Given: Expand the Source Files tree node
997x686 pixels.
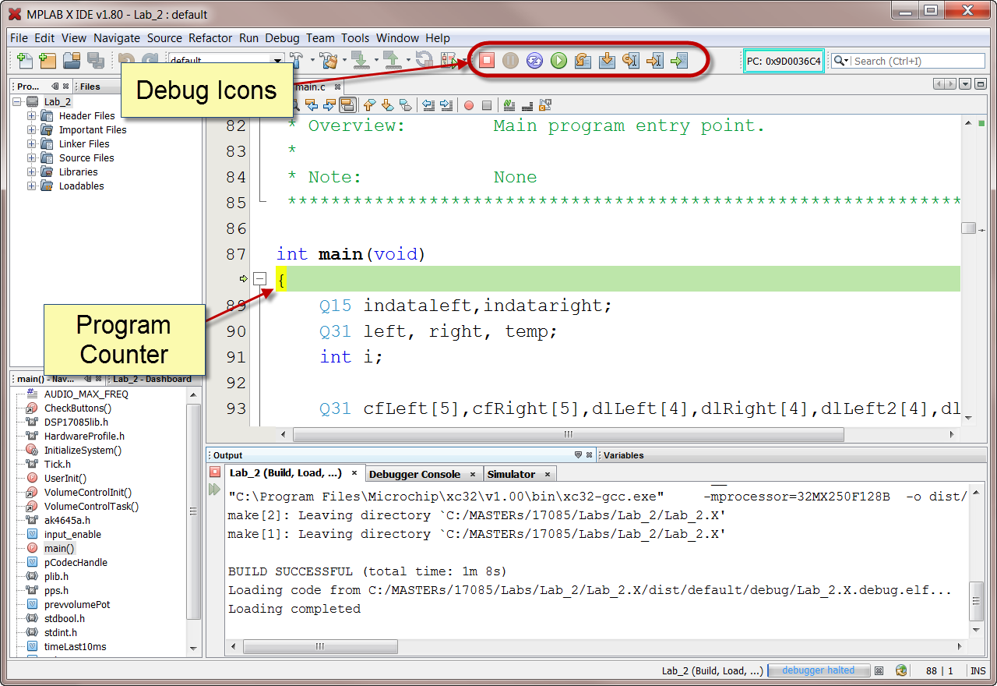Looking at the screenshot, I should tap(32, 158).
